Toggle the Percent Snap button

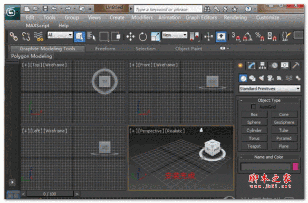click(260, 36)
